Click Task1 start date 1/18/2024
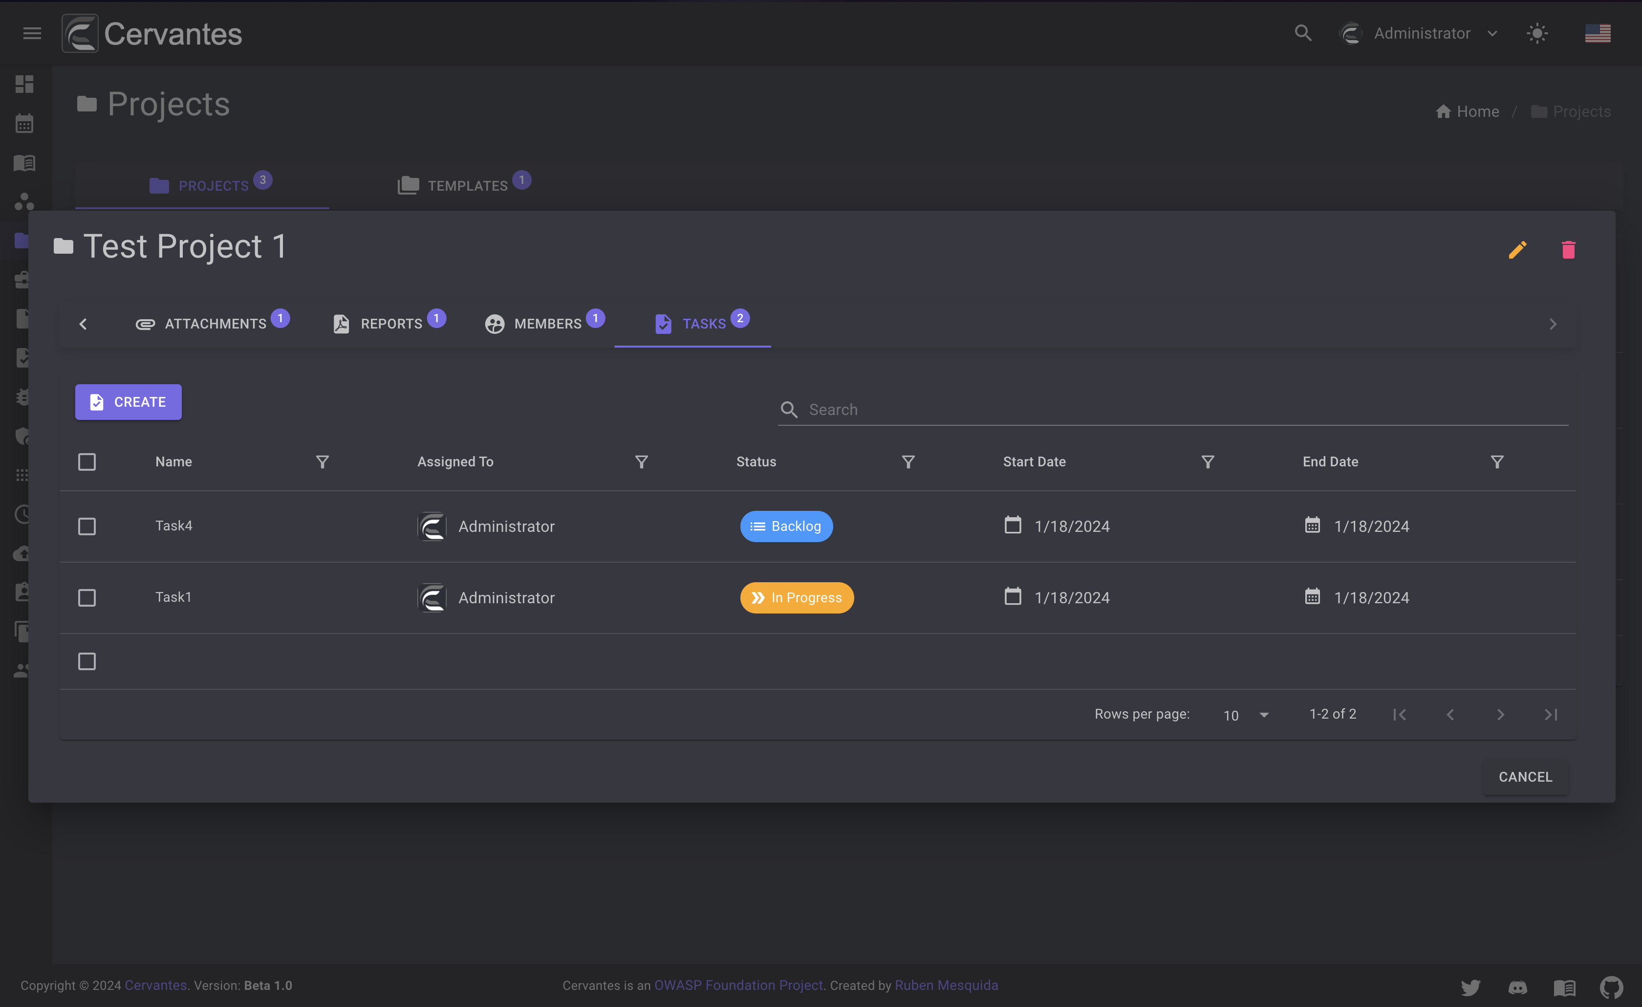 tap(1072, 598)
